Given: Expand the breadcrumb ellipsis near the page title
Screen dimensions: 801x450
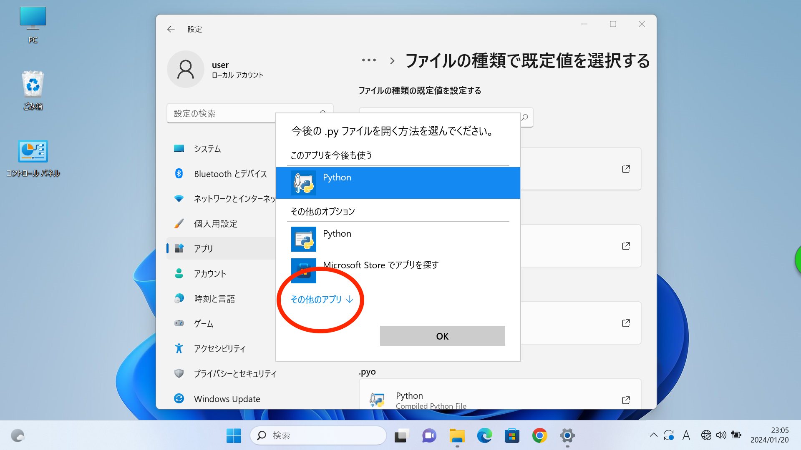Looking at the screenshot, I should point(369,60).
